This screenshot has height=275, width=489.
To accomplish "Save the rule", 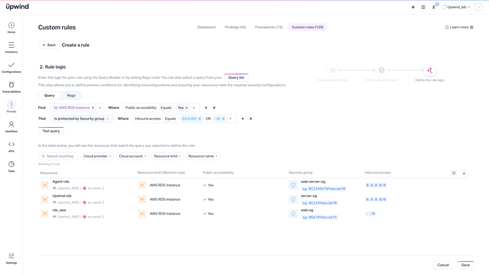I will [x=465, y=265].
